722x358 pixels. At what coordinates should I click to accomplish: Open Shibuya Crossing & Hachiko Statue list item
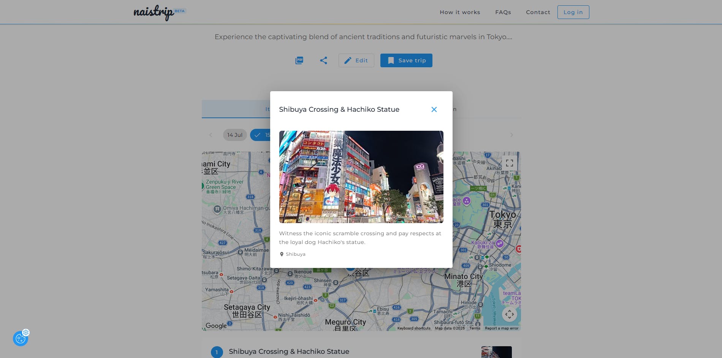point(289,352)
